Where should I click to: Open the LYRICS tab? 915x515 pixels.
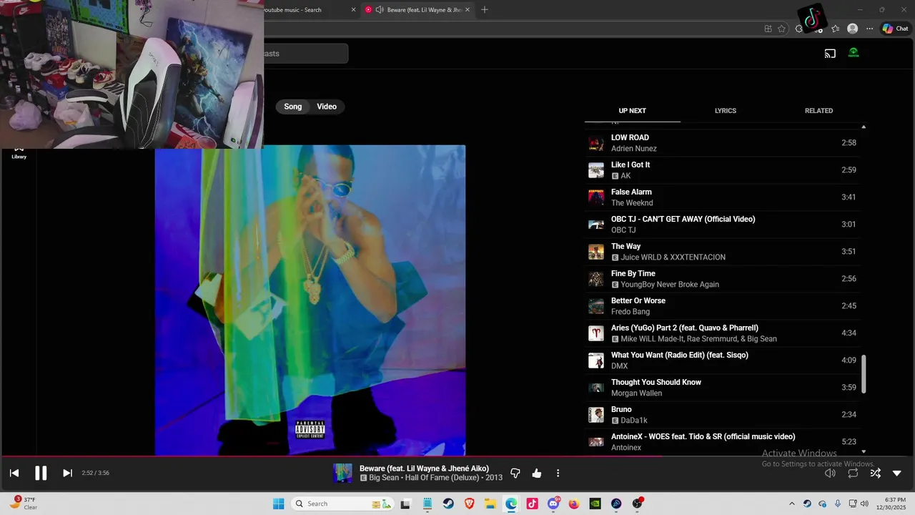point(726,111)
